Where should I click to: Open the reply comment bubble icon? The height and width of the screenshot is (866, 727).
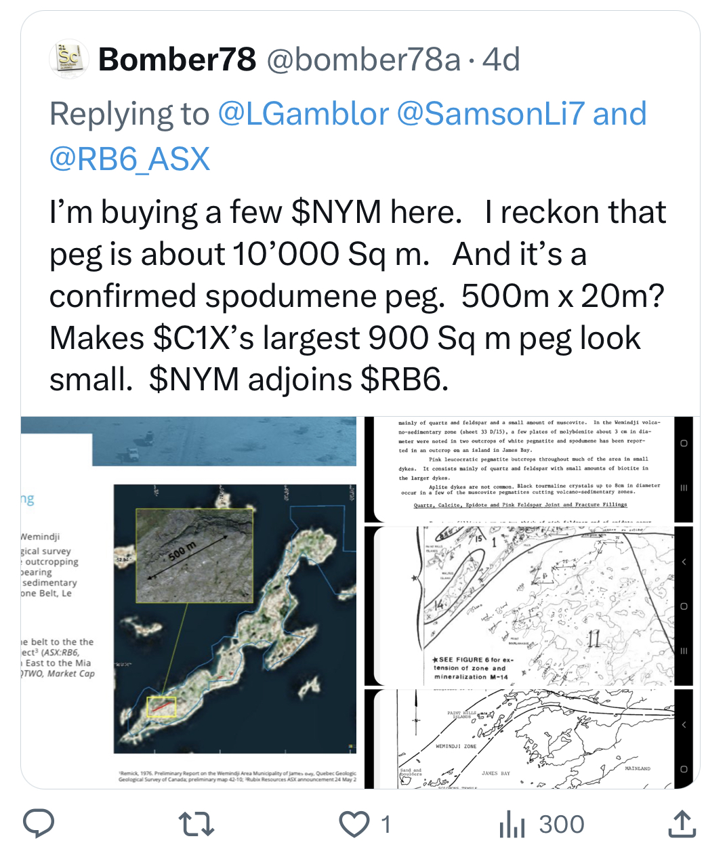click(x=39, y=824)
